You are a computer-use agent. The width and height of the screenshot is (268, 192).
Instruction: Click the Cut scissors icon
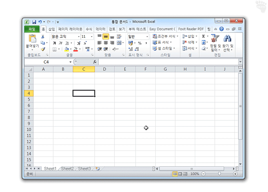tap(43, 36)
